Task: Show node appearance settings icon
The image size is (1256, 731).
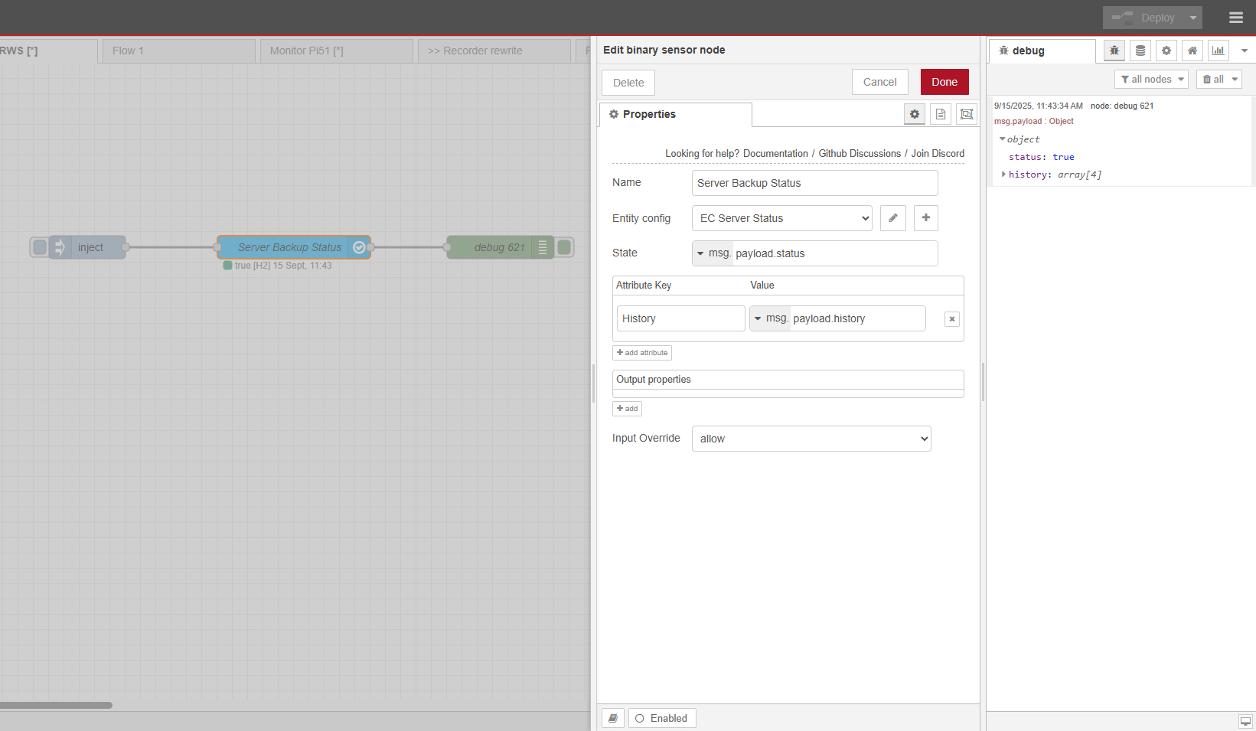Action: 967,114
